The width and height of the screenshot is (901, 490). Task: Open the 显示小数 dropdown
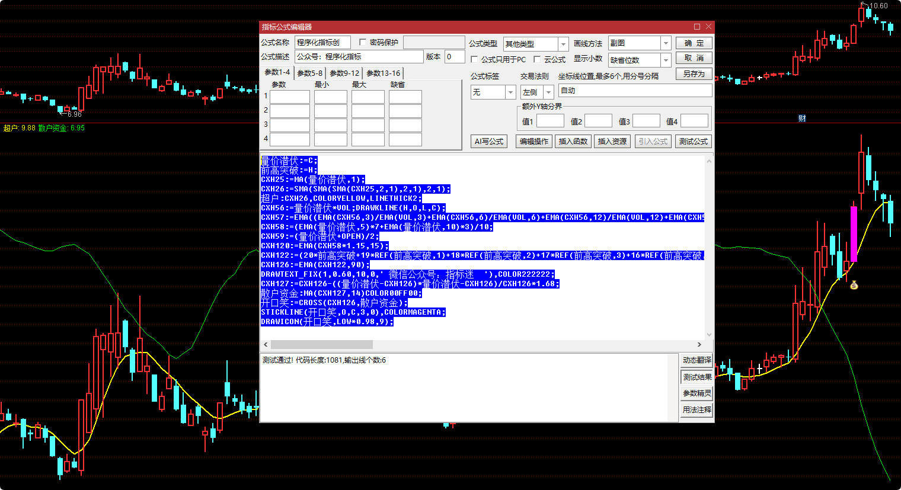666,60
